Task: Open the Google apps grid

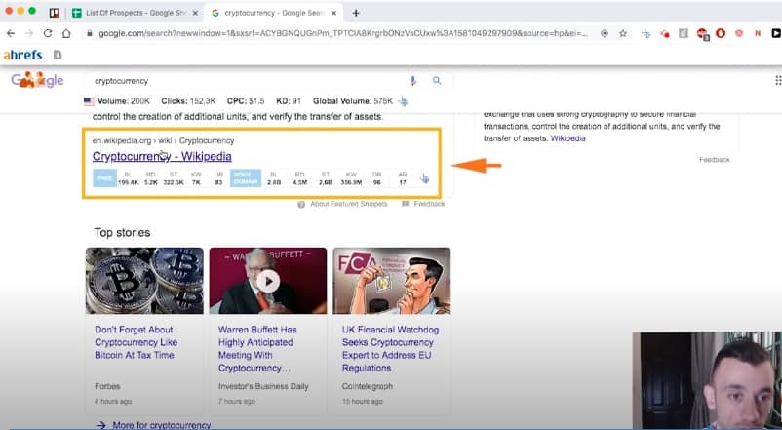Action: pyautogui.click(x=778, y=81)
